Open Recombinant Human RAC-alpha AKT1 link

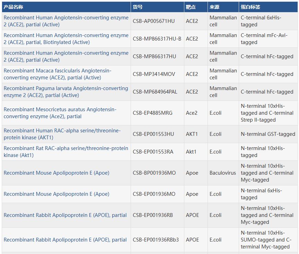pos(62,134)
